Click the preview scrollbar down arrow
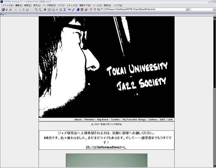 pyautogui.click(x=215, y=166)
